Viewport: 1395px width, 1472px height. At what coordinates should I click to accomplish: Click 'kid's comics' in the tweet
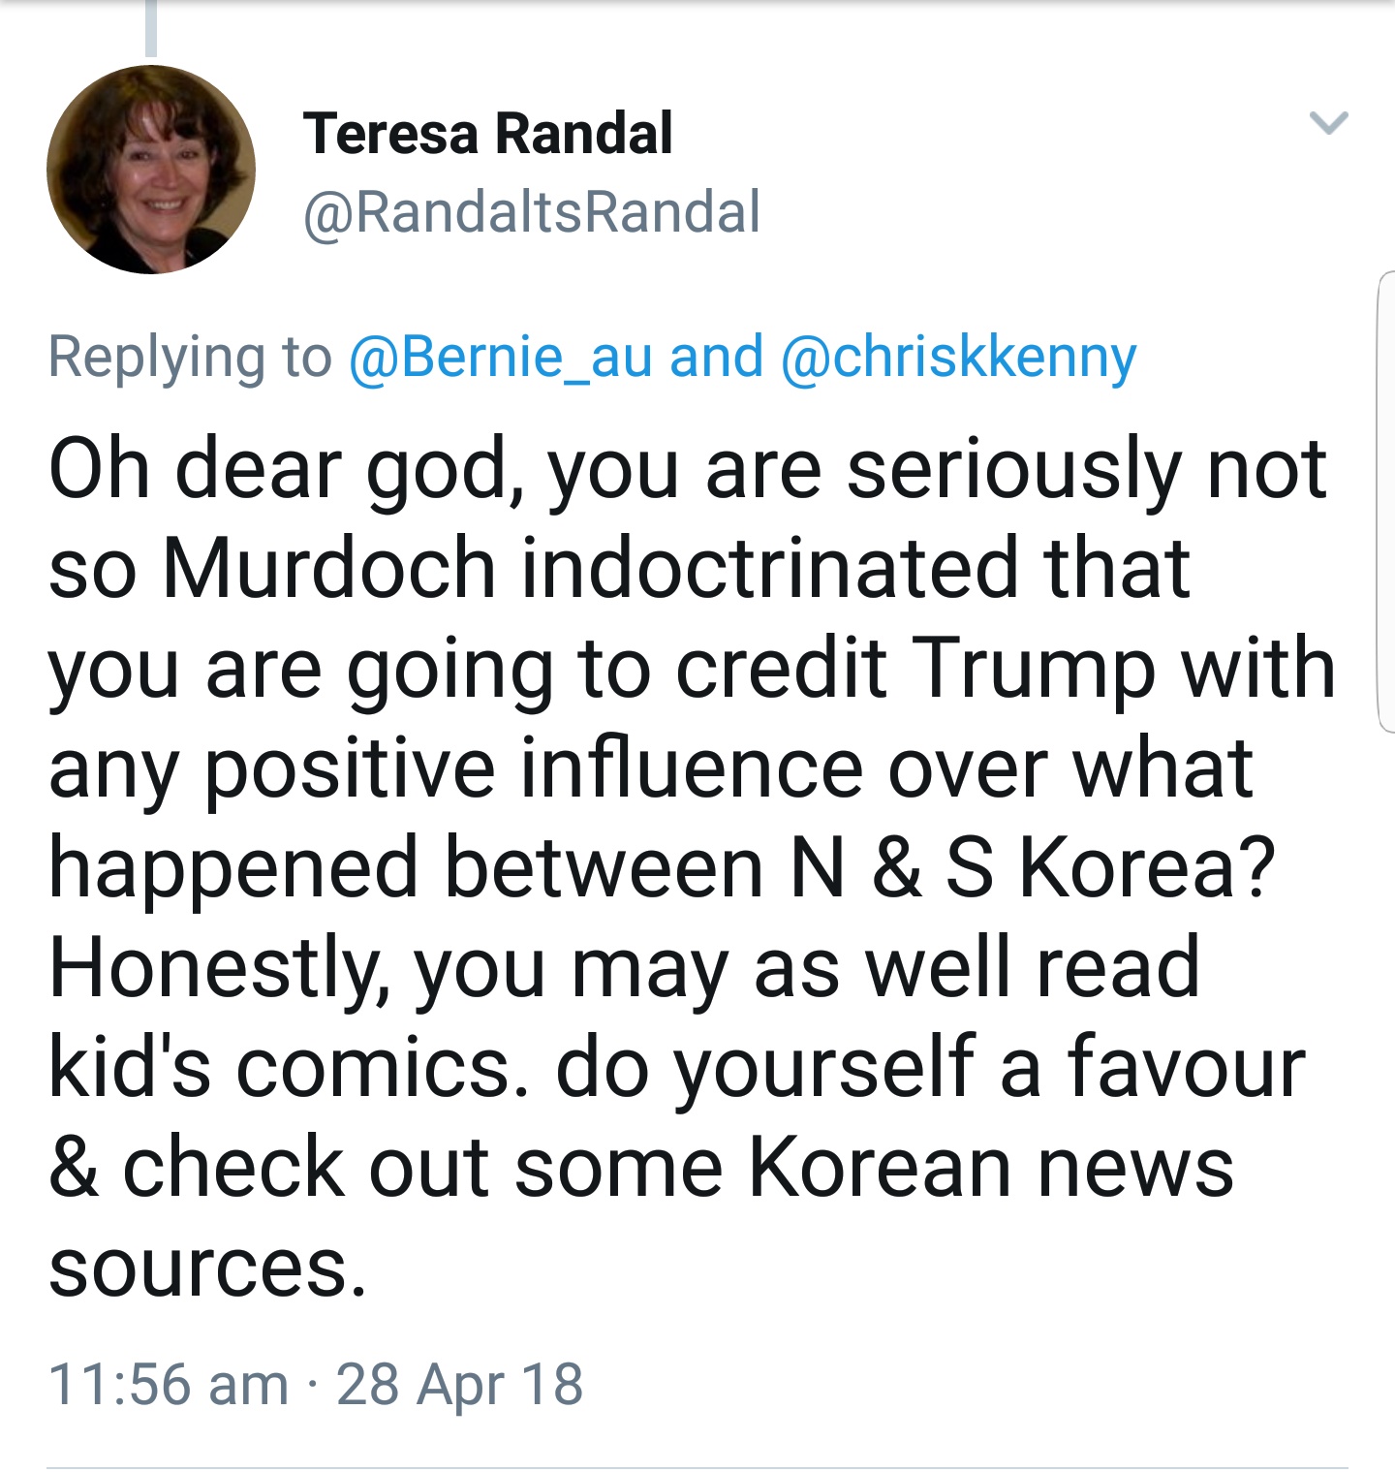click(x=288, y=1067)
